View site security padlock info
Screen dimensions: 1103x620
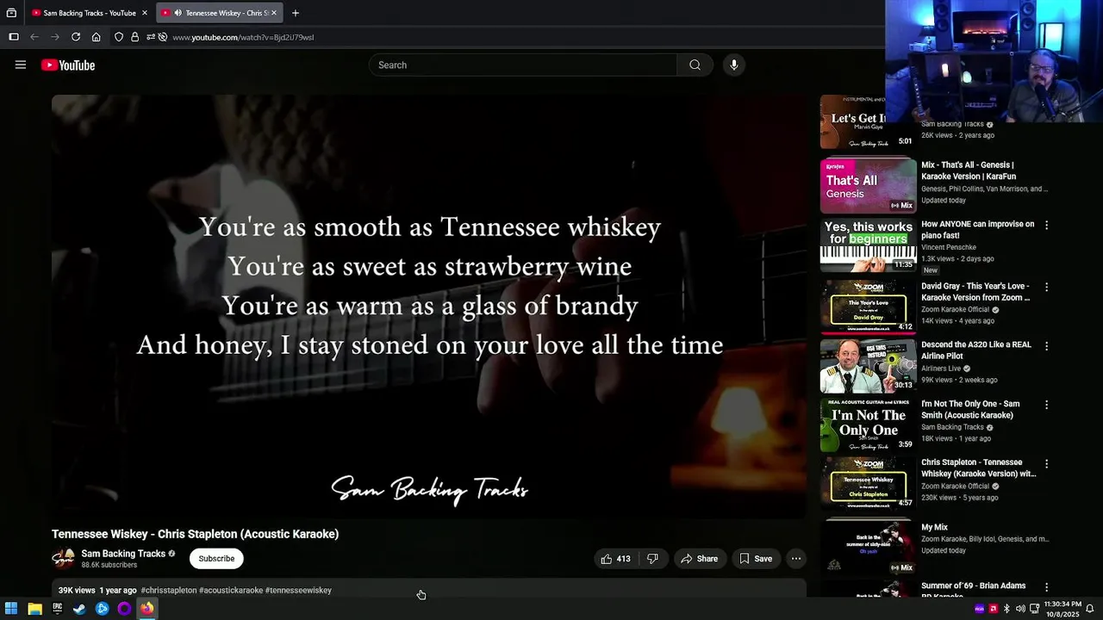pos(134,37)
